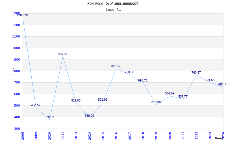Select the 2020 x-axis year label
This screenshot has width=226, height=141.
coord(170,136)
